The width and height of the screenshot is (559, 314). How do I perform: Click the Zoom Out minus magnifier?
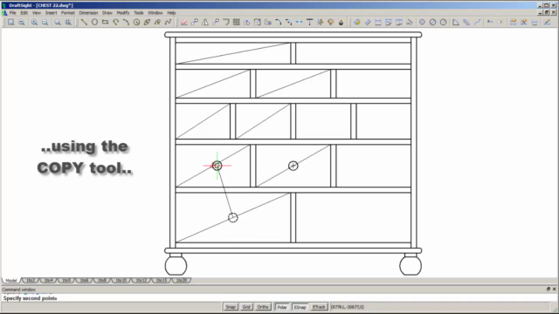pos(45,22)
